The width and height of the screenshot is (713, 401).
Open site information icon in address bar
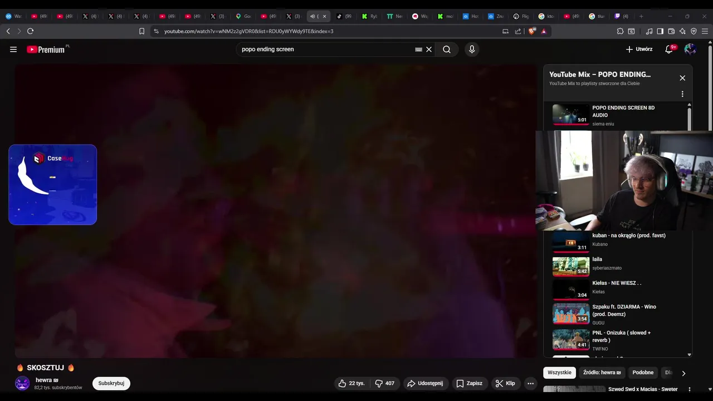pyautogui.click(x=156, y=31)
